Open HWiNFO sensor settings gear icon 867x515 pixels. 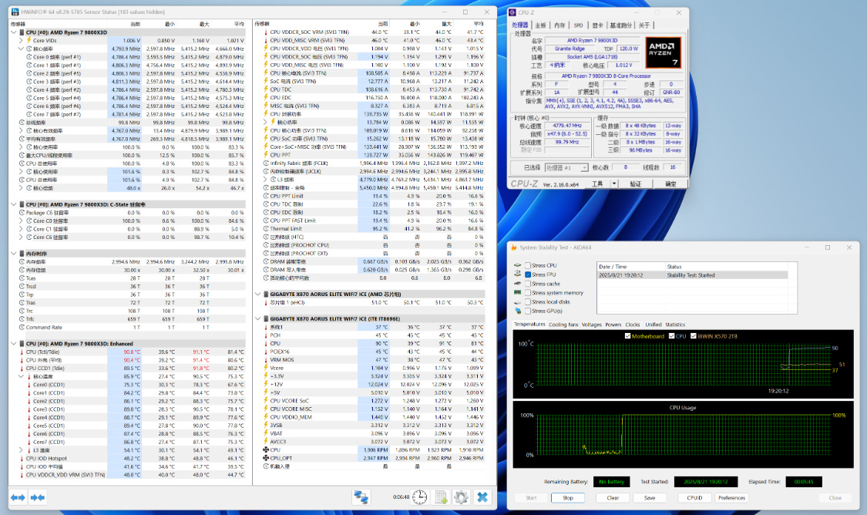point(461,497)
